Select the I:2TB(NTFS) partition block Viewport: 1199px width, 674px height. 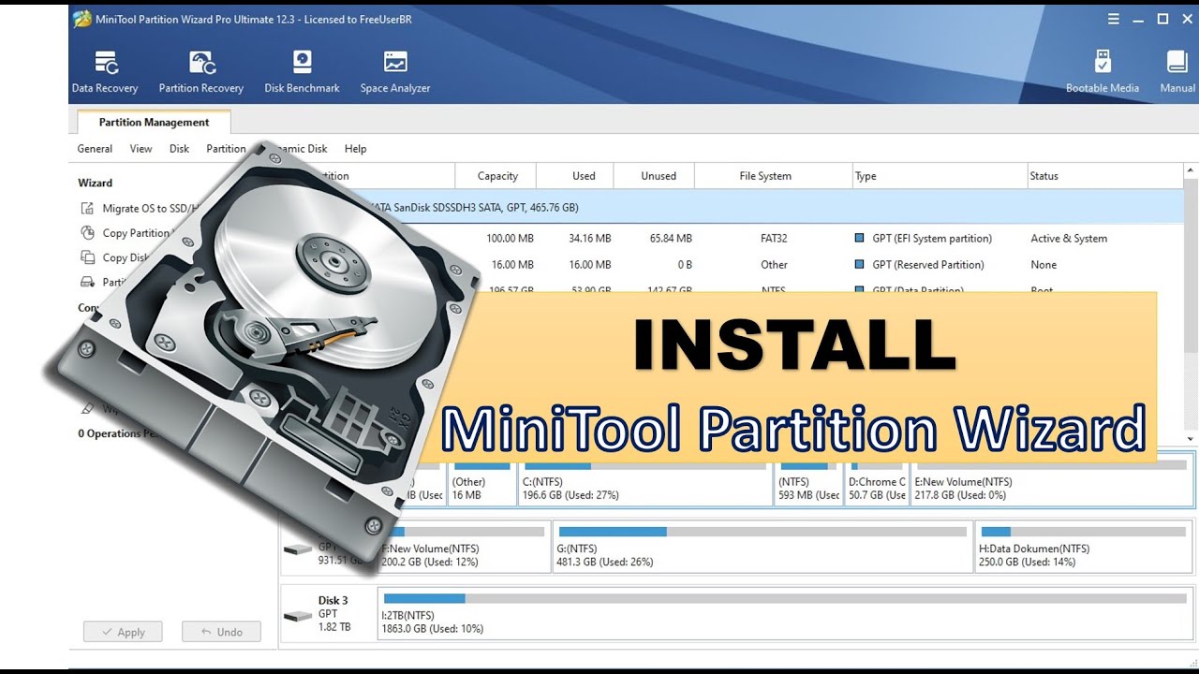tap(785, 613)
